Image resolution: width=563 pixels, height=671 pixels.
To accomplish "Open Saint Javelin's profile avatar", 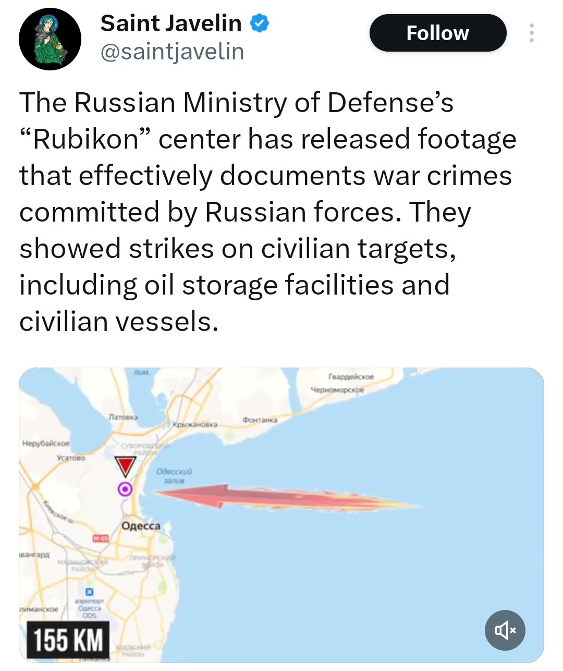I will coord(50,40).
